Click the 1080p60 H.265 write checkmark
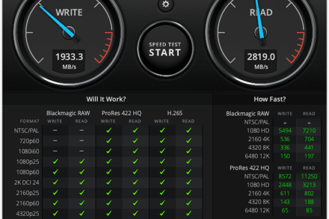 pos(162,172)
